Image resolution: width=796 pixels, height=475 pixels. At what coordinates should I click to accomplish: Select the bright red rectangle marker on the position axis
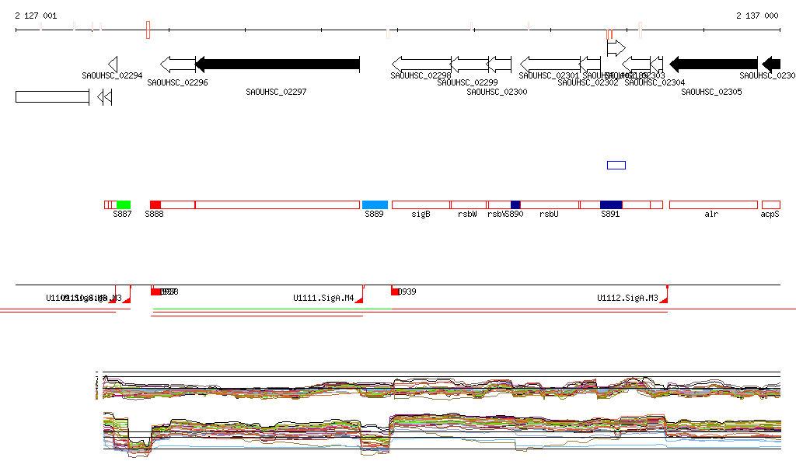(x=148, y=30)
